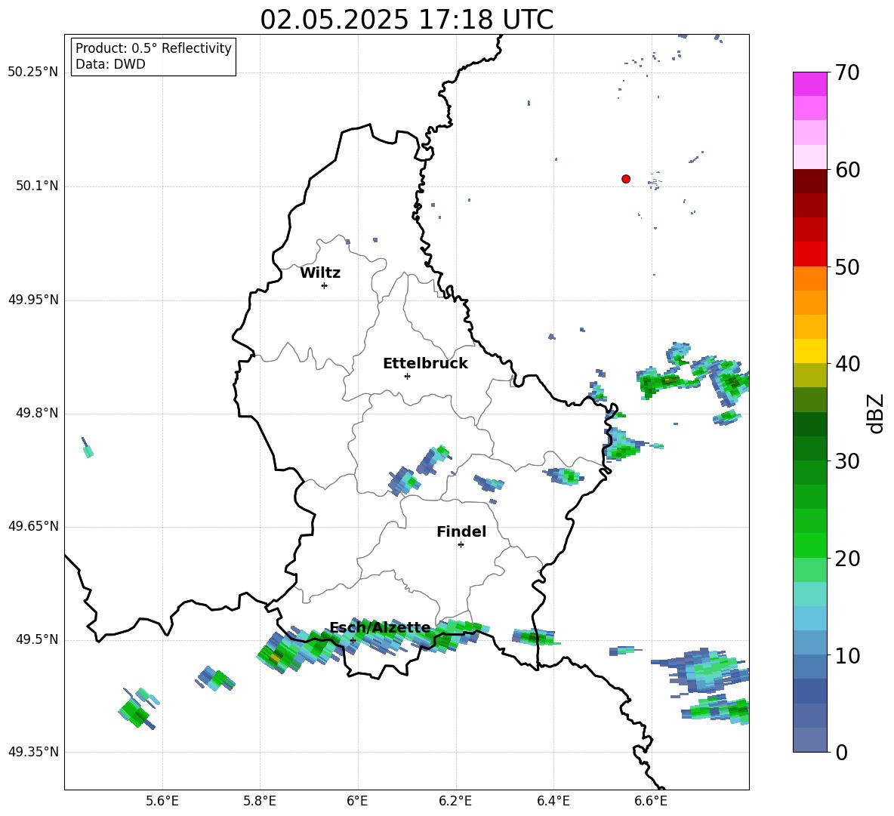This screenshot has width=894, height=816.
Task: Click the 50 tick label on colorbar
Action: [x=847, y=267]
